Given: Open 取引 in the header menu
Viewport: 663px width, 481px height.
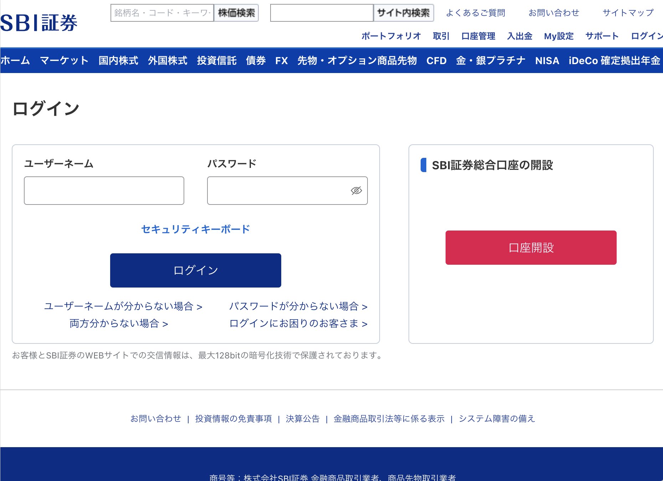Looking at the screenshot, I should click(x=441, y=36).
